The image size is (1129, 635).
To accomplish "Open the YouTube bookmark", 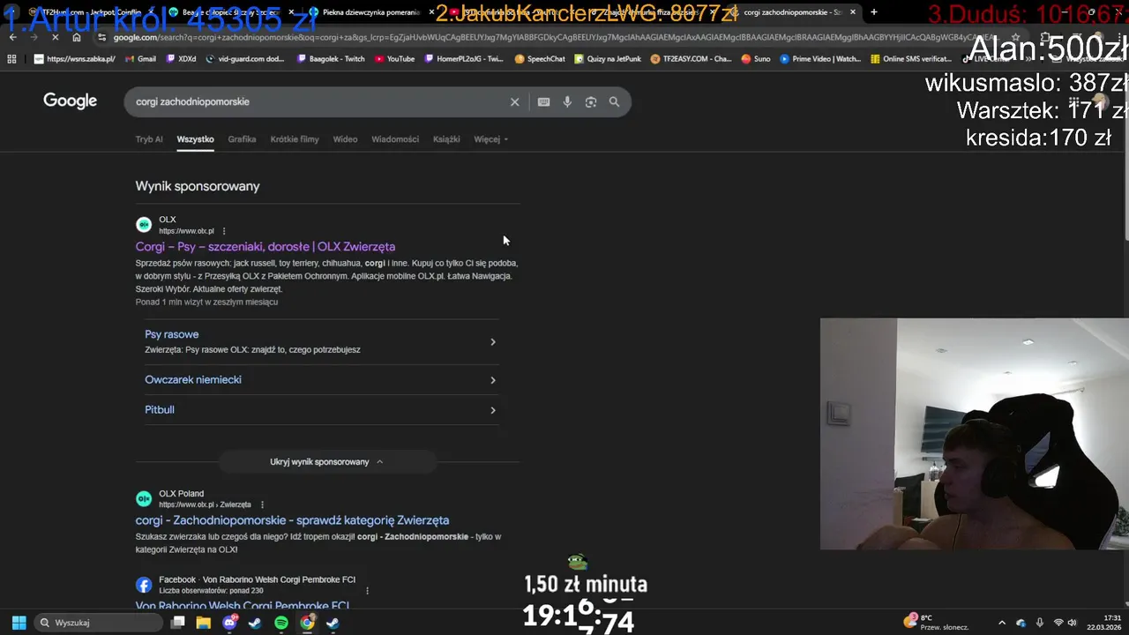I will 394,59.
